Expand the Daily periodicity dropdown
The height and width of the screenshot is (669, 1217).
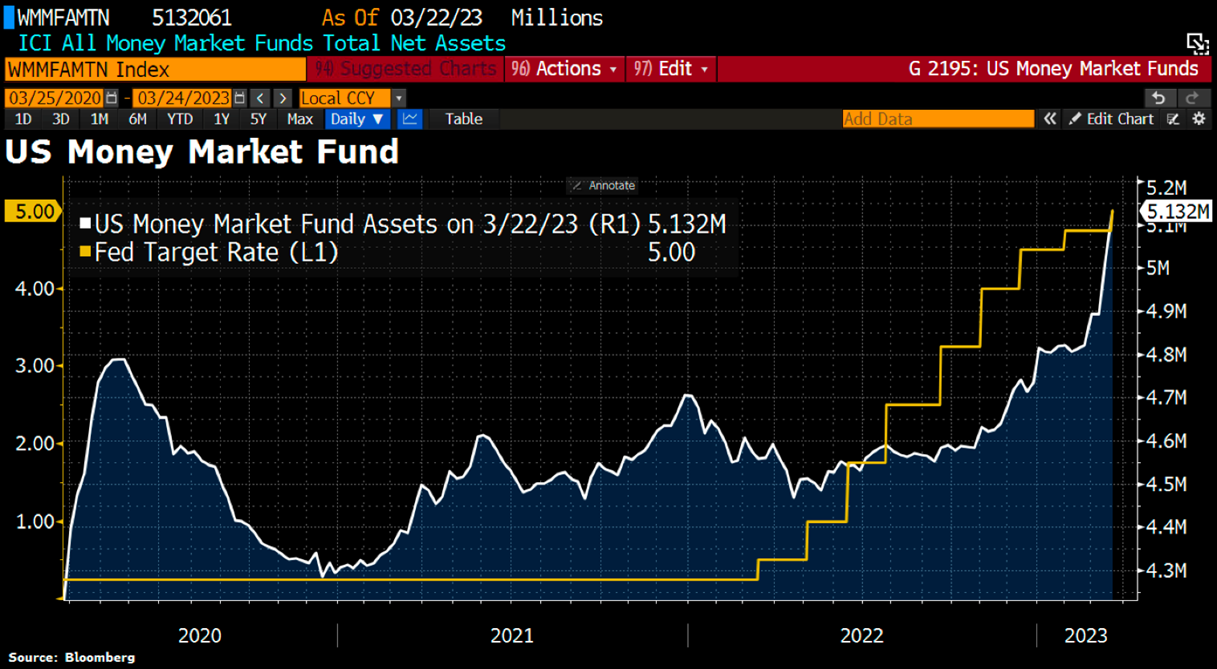point(357,119)
